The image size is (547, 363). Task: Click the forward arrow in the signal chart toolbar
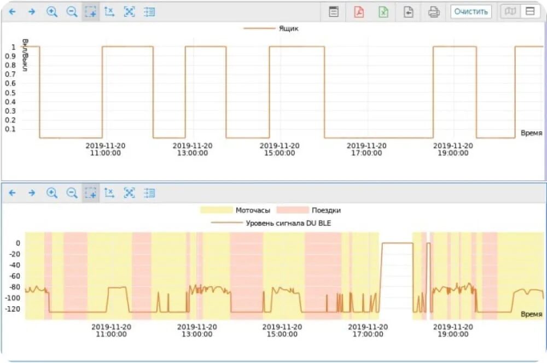pos(32,192)
